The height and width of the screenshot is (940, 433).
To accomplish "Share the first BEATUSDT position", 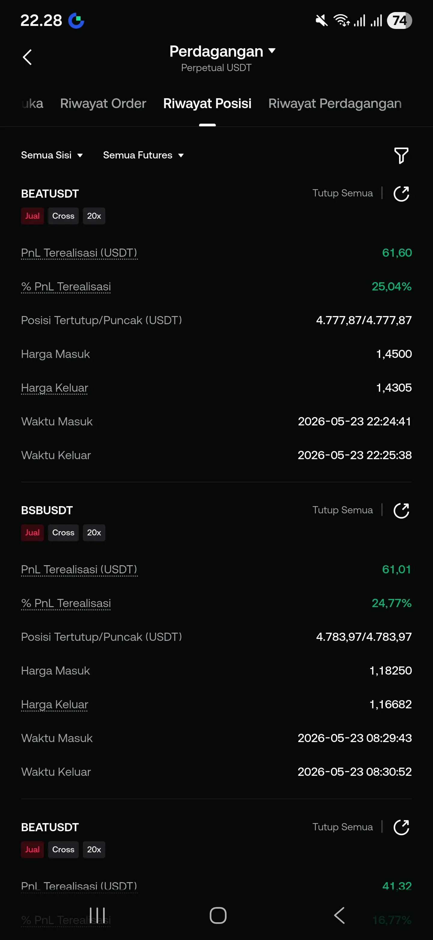I will click(x=401, y=193).
